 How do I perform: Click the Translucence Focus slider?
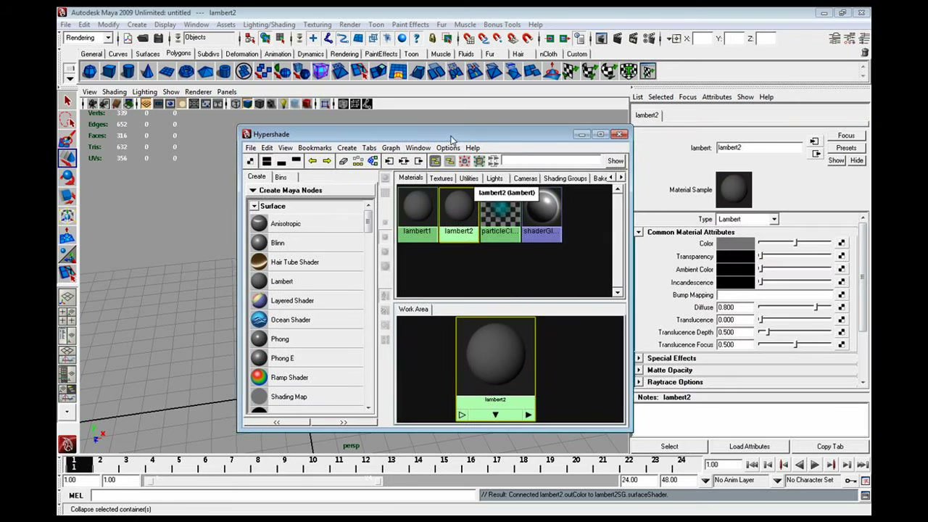(x=794, y=345)
